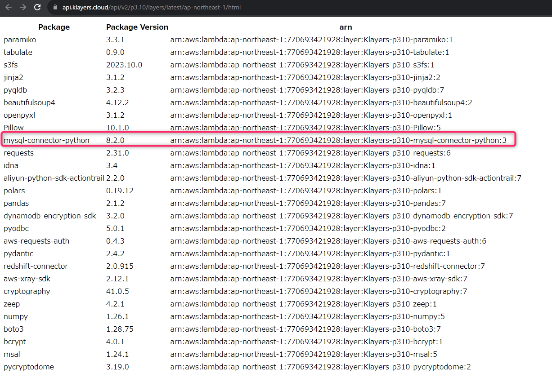Screen dimensions: 552x382
Task: Open the paramiko package link
Action: [x=19, y=40]
